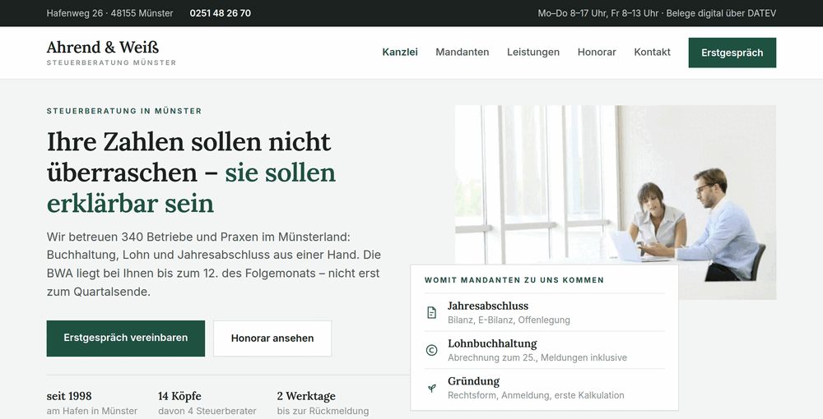
Task: Click 'am Hafen in Münster' caption
Action: [x=92, y=411]
